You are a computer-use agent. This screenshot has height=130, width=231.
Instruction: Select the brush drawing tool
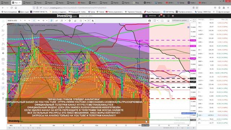click(3, 35)
